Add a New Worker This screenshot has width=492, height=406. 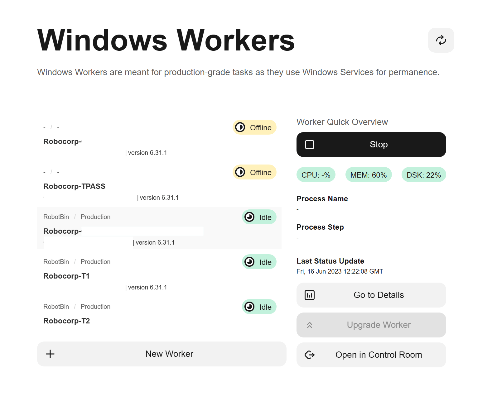[162, 354]
